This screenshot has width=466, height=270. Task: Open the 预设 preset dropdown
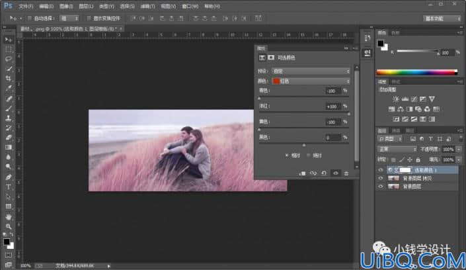[311, 71]
